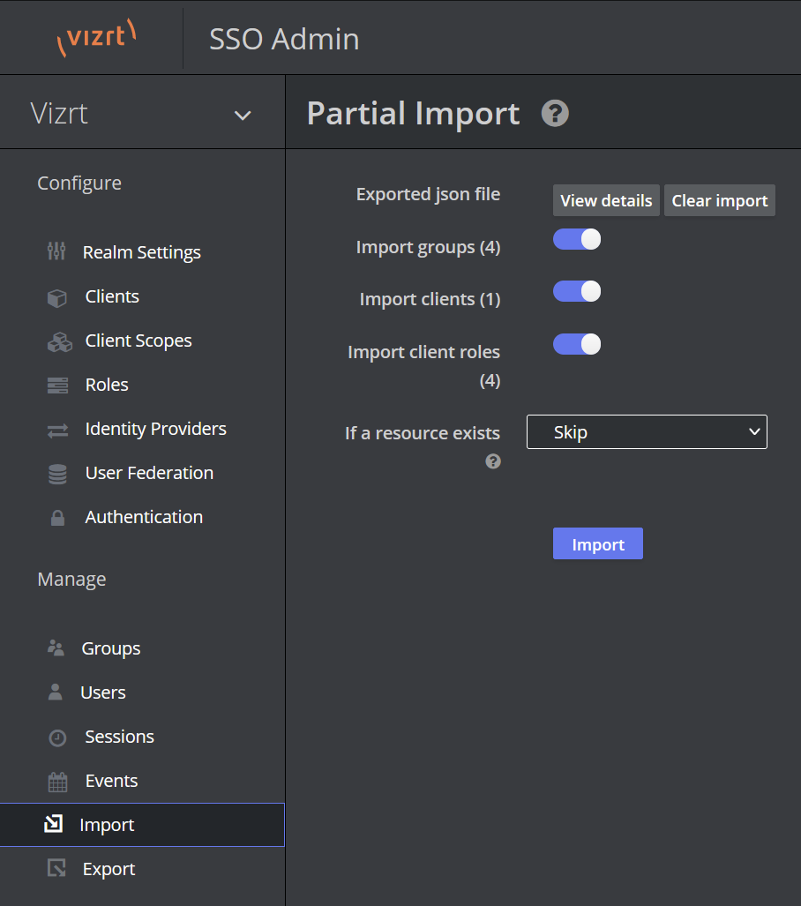The image size is (801, 906).
Task: Select Roles from the Configure menu
Action: pos(107,385)
